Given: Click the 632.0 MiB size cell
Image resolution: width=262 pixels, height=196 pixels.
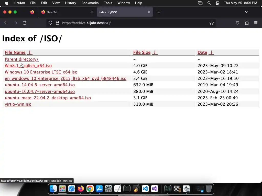Looking at the screenshot, I should [x=143, y=85].
